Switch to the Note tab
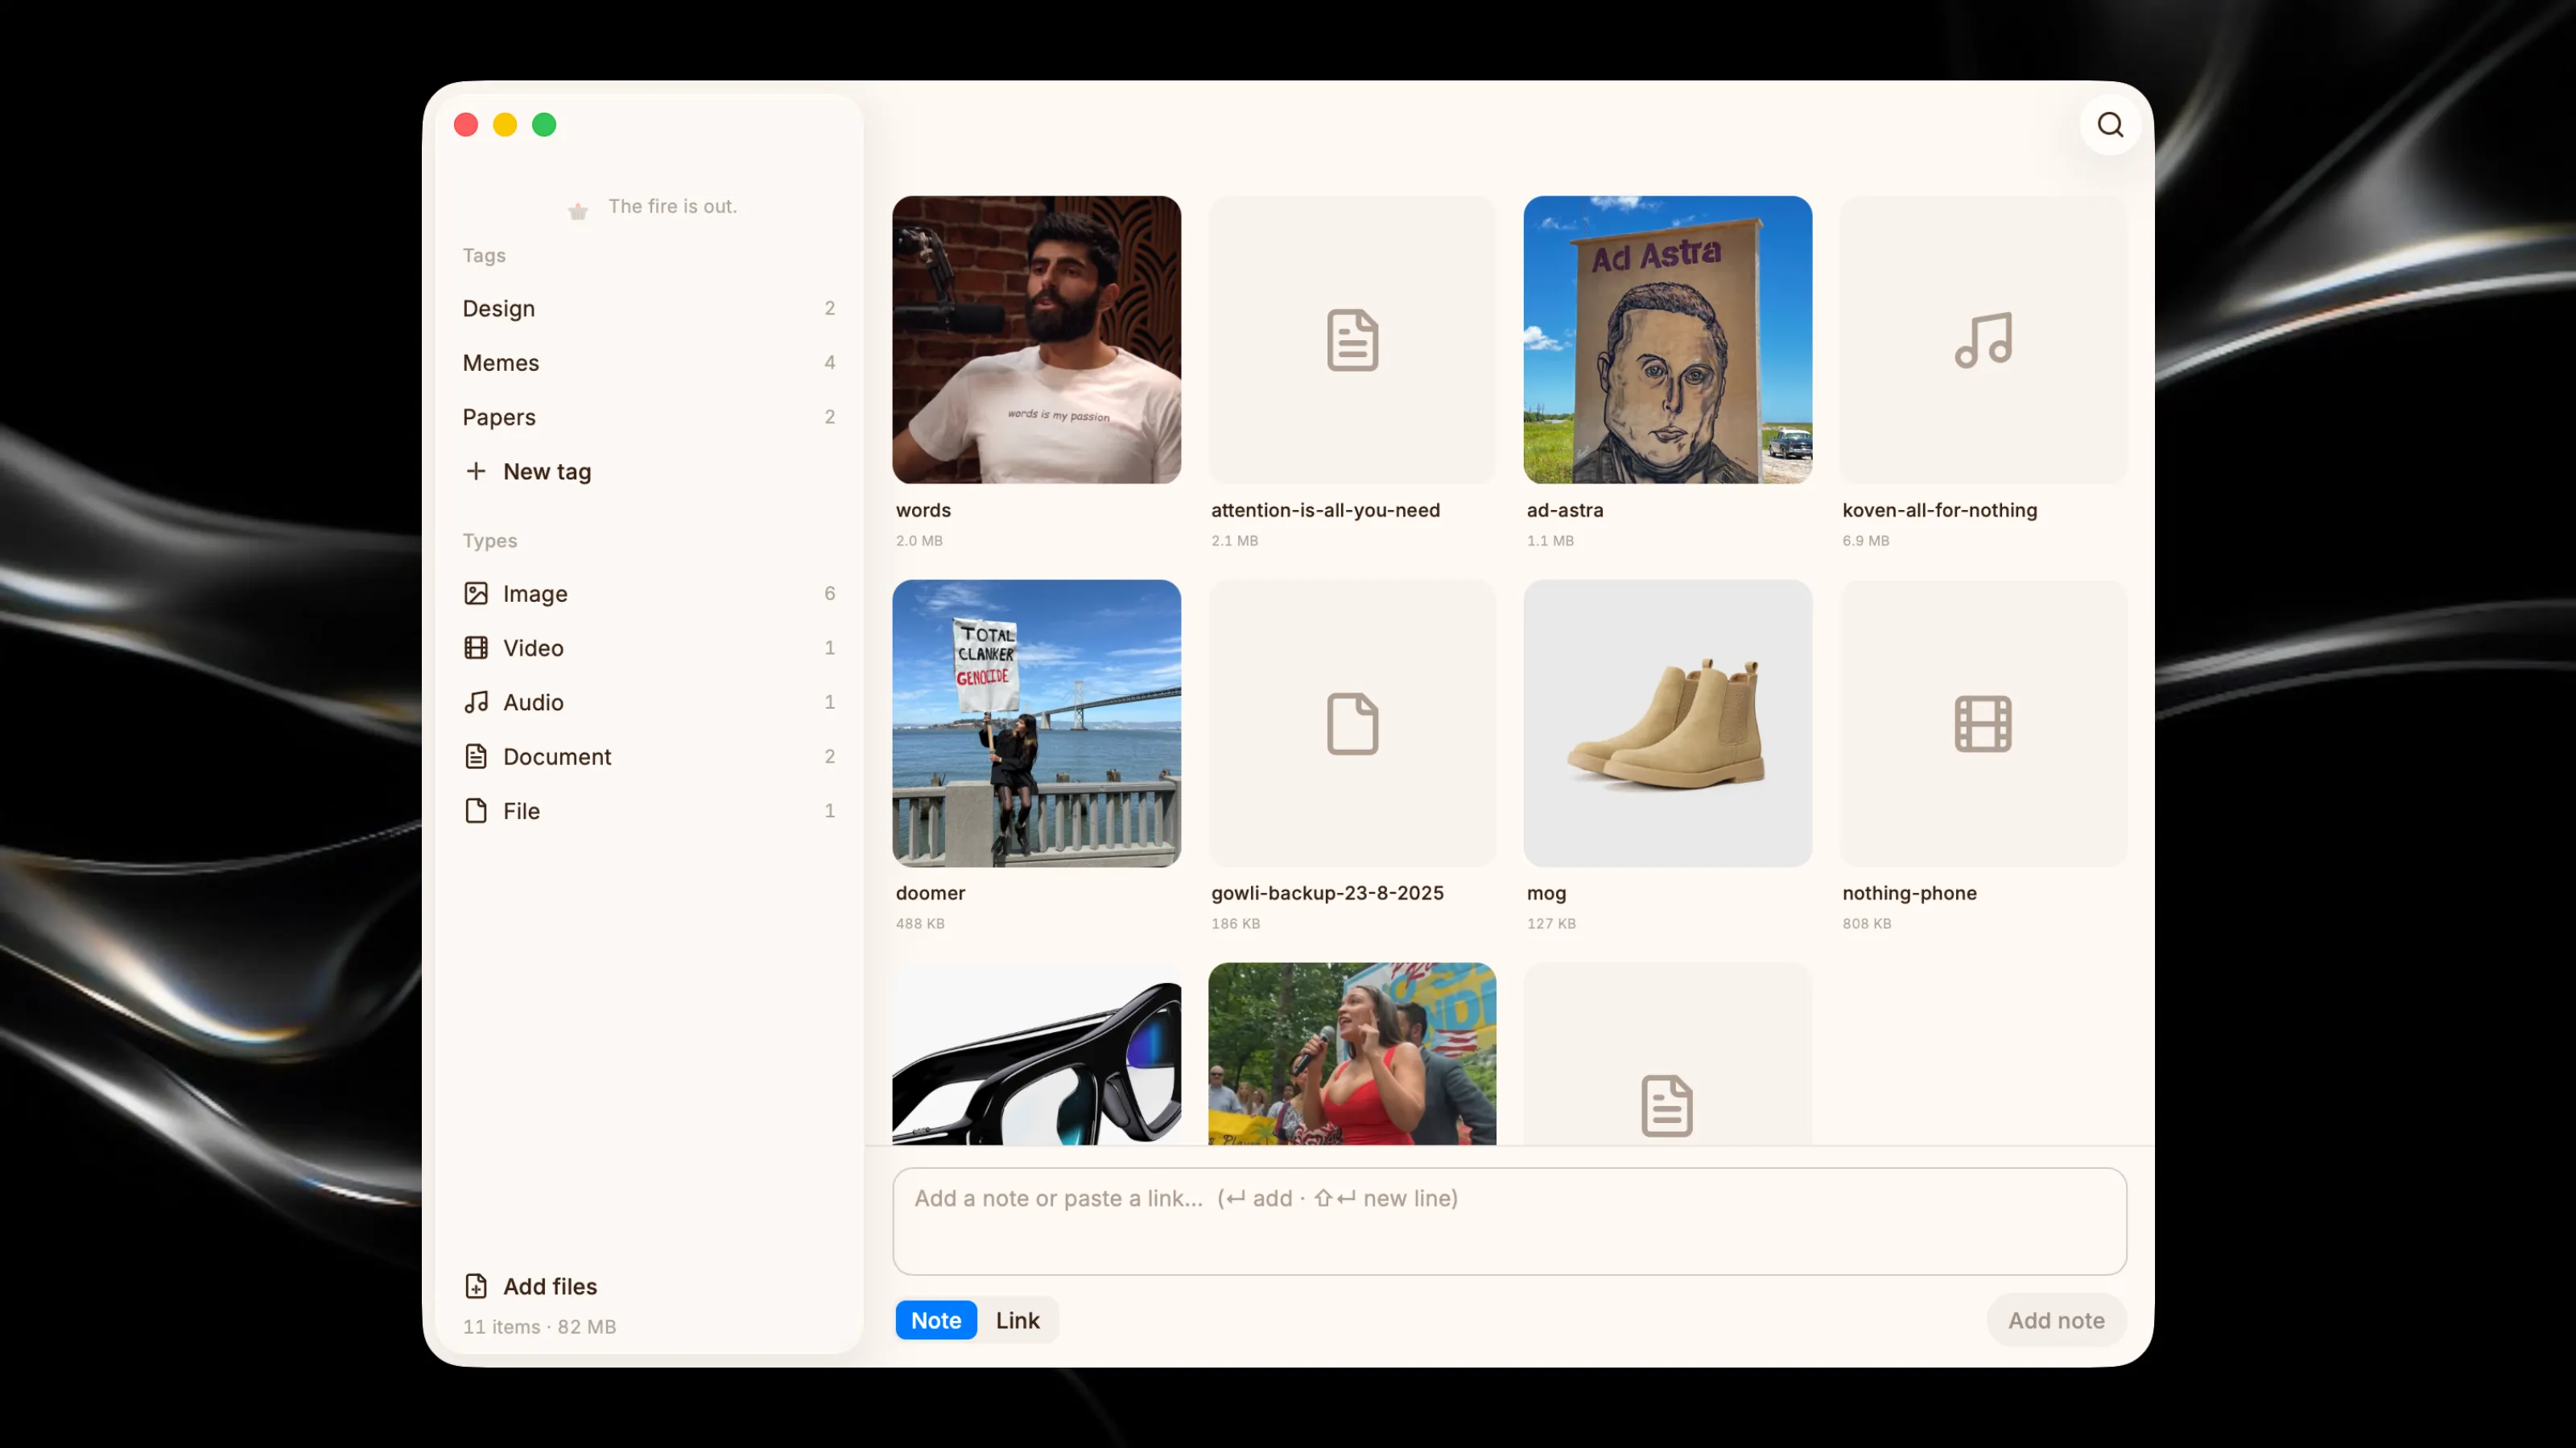2576x1448 pixels. coord(936,1321)
